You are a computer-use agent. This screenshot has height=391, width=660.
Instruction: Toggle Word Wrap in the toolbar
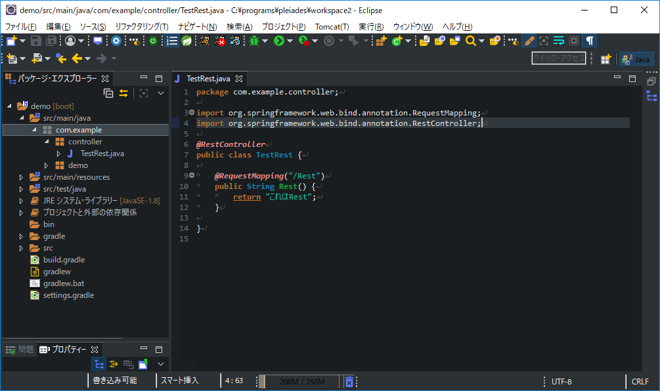coord(559,41)
